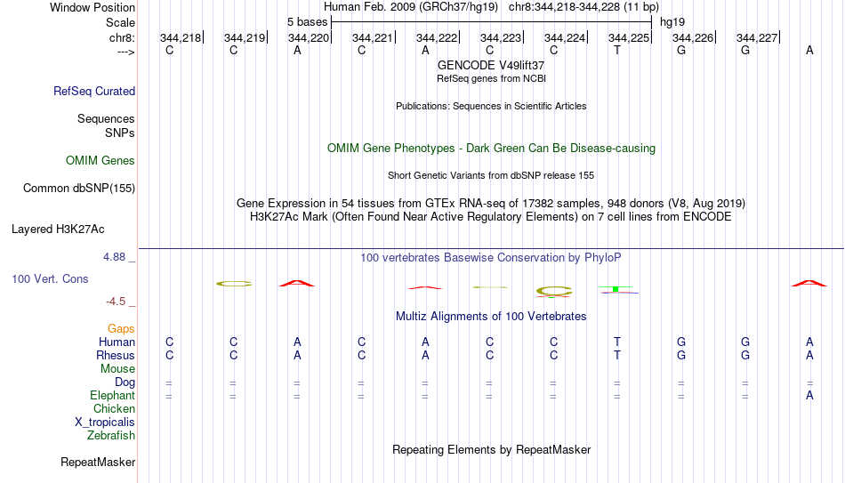Click the GENCODE V49lift37 track title
This screenshot has width=845, height=483.
tap(491, 65)
